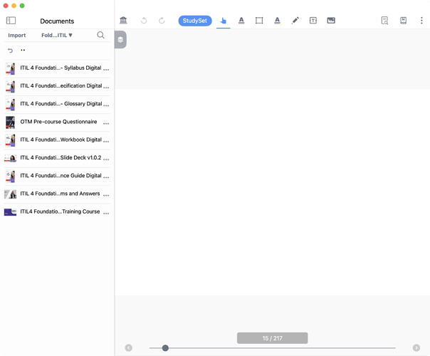Select the hand pointer tool
Screen dimensions: 430x356
(x=224, y=21)
